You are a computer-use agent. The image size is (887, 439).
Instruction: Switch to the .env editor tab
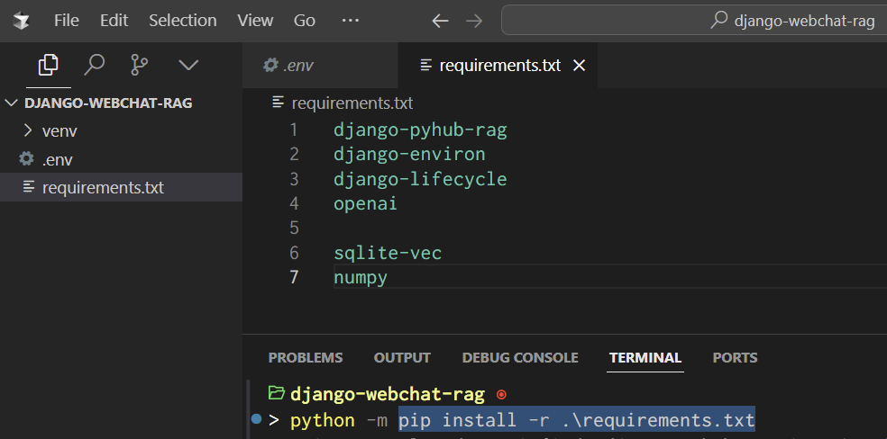(x=320, y=66)
